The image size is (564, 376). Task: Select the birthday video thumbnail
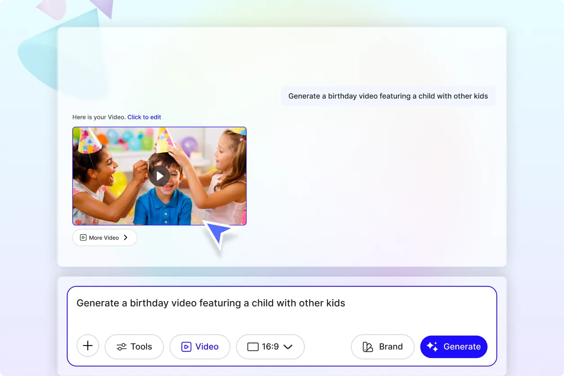pyautogui.click(x=159, y=175)
